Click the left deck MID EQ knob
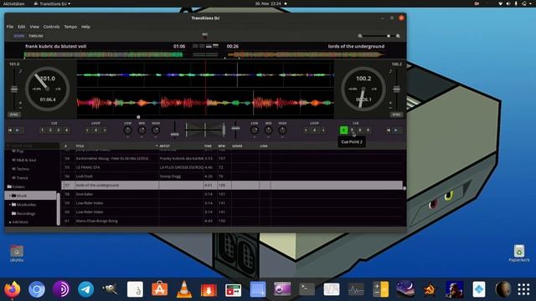The width and height of the screenshot is (536, 301). 142,130
